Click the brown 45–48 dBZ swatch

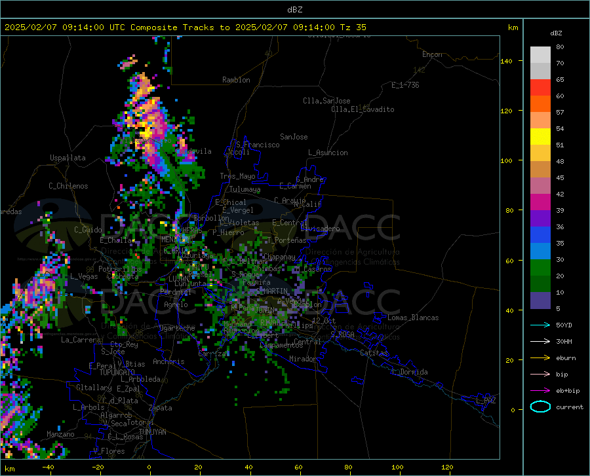pos(540,170)
